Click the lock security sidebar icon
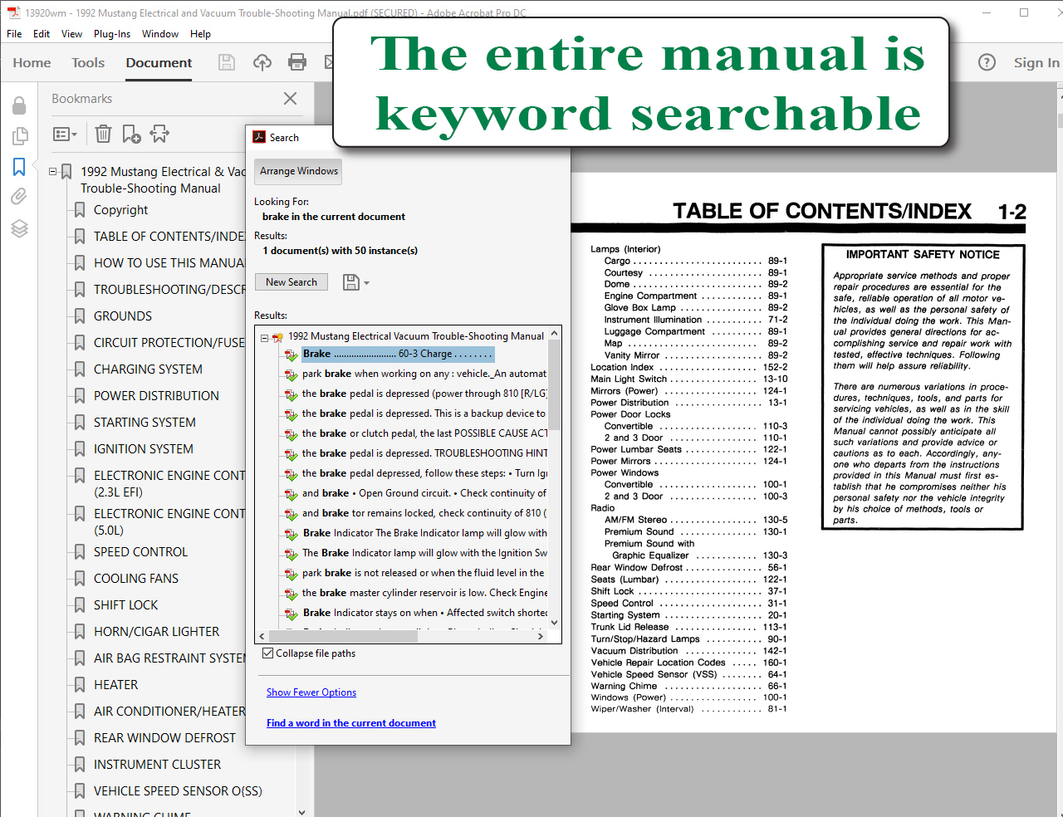 [19, 105]
